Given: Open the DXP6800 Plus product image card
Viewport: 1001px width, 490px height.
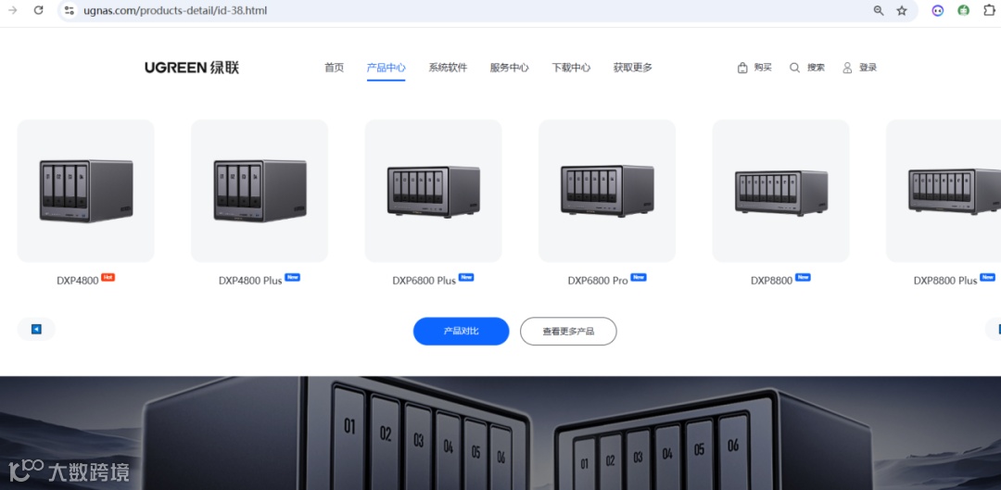Looking at the screenshot, I should coord(433,191).
